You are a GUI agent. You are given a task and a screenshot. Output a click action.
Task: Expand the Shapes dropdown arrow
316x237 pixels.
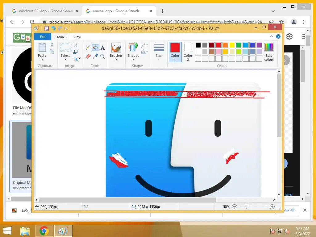[x=133, y=60]
